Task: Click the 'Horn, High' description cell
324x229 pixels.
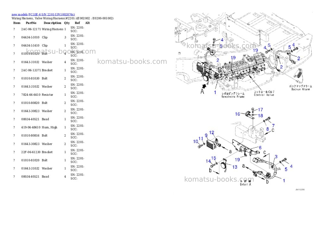Action: click(49, 128)
